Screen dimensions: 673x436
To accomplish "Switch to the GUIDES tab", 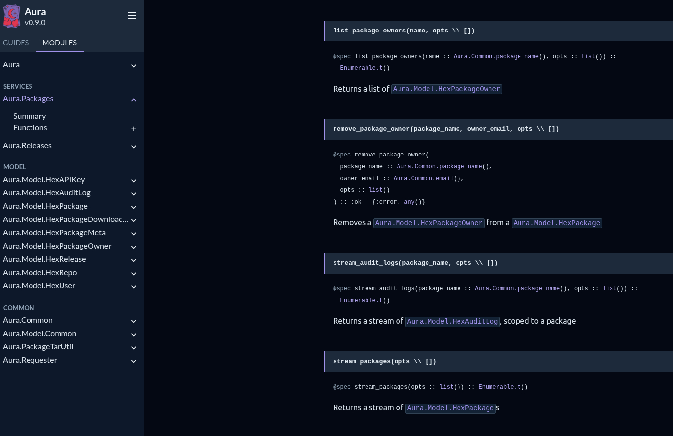I will pyautogui.click(x=16, y=43).
